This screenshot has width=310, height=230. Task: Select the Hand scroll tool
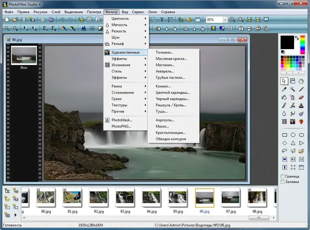301,81
